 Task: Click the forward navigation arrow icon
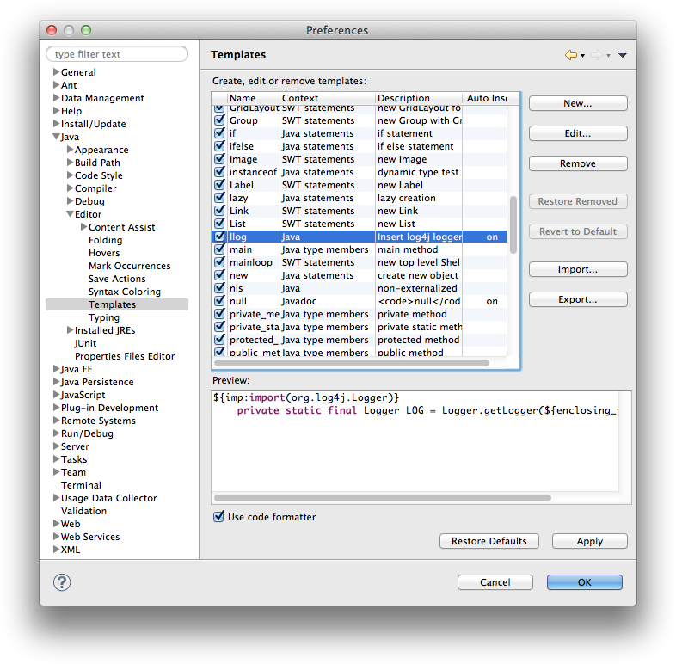[x=595, y=55]
